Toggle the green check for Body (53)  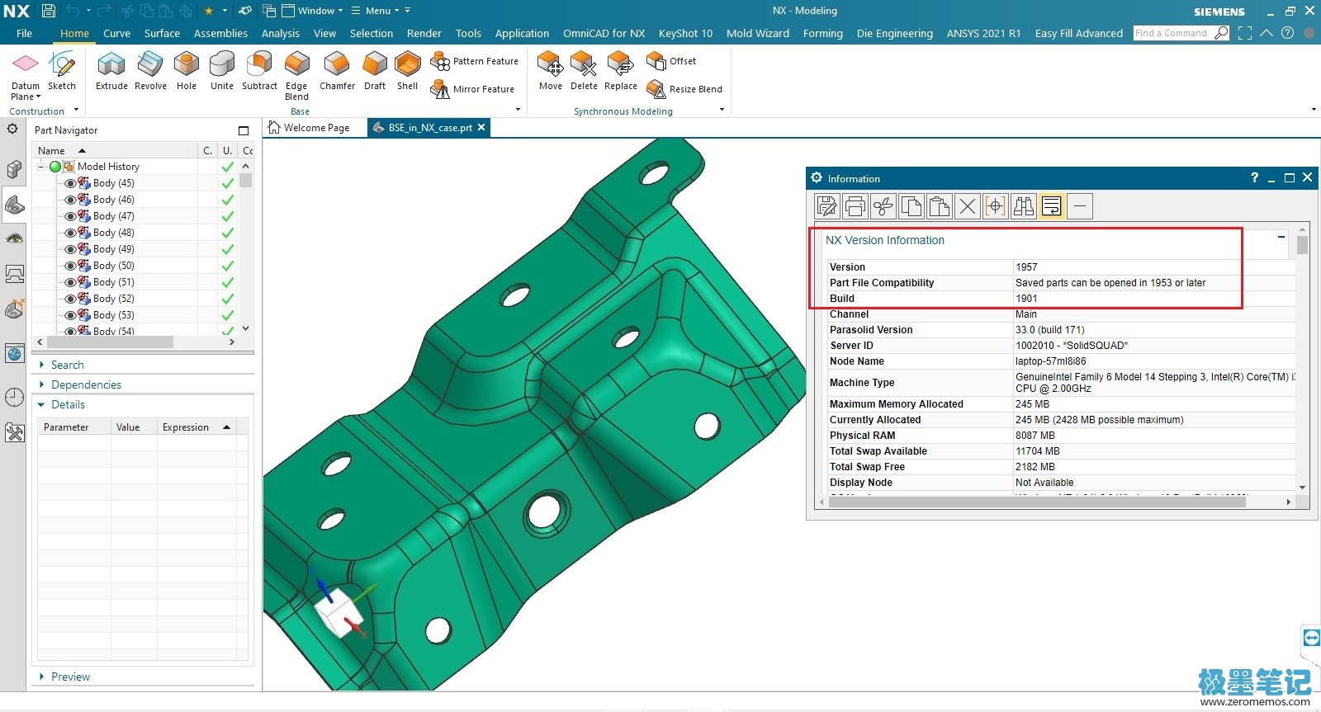[x=227, y=315]
